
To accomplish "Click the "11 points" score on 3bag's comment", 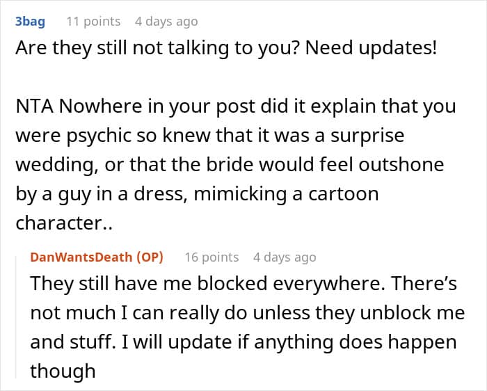I will pyautogui.click(x=93, y=22).
